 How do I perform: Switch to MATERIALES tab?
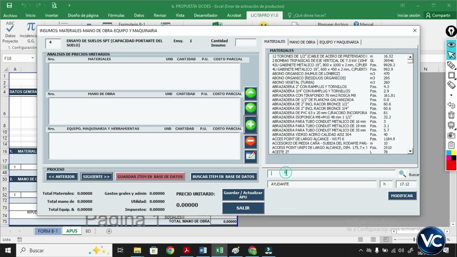[275, 42]
